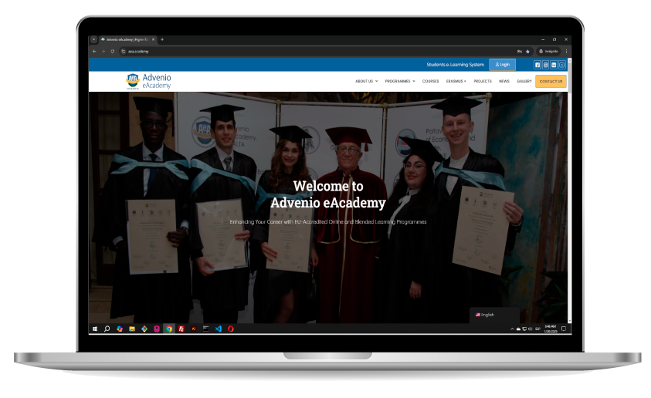651x398 pixels.
Task: Open Windows taskbar search
Action: (107, 329)
